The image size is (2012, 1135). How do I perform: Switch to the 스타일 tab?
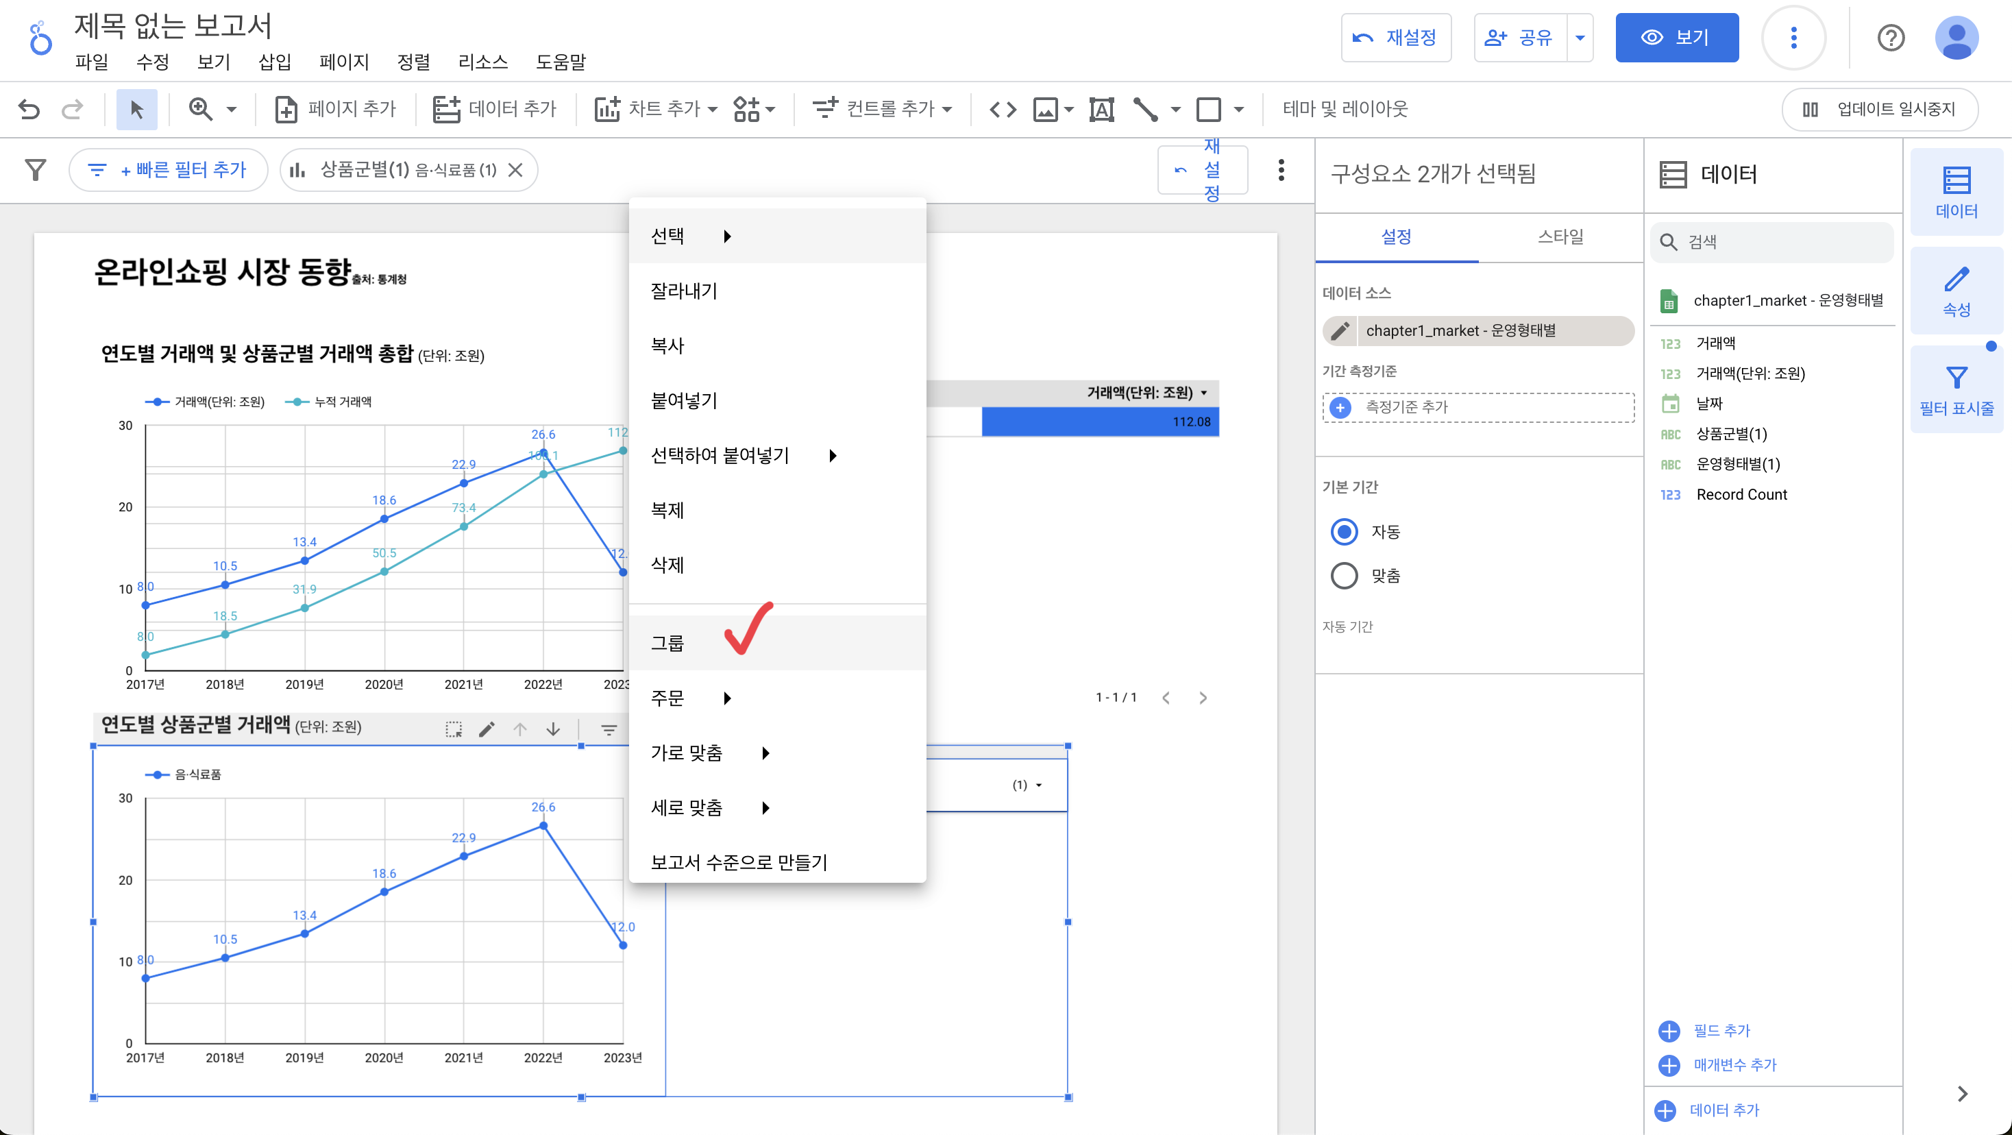1560,236
